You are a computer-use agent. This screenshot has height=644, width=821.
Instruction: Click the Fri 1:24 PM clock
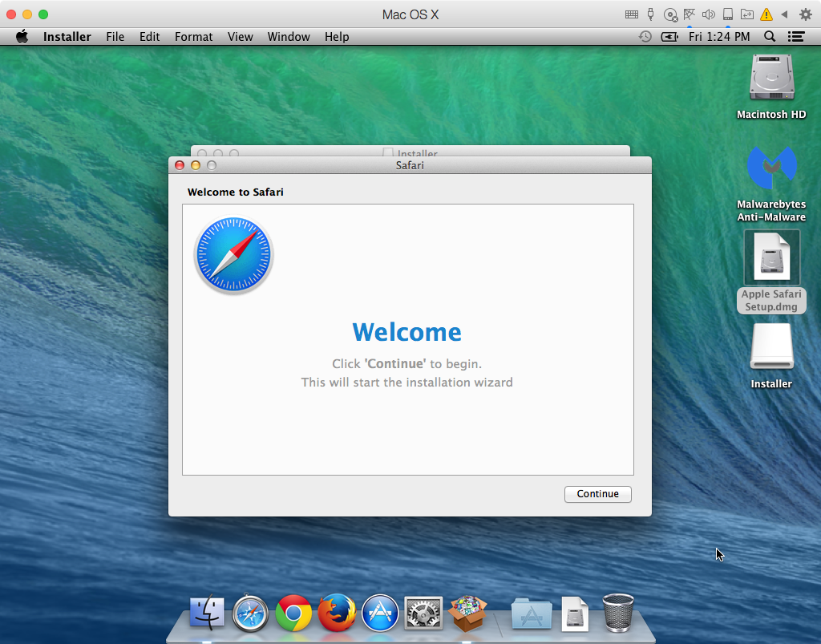[x=719, y=37]
